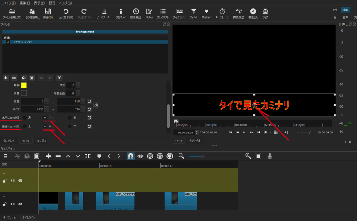This screenshot has width=357, height=221.
Task: Show the 使用履歴 clock icon
Action: [135, 11]
